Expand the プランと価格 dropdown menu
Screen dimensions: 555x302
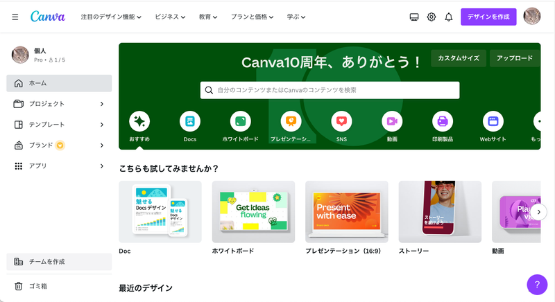click(x=252, y=17)
